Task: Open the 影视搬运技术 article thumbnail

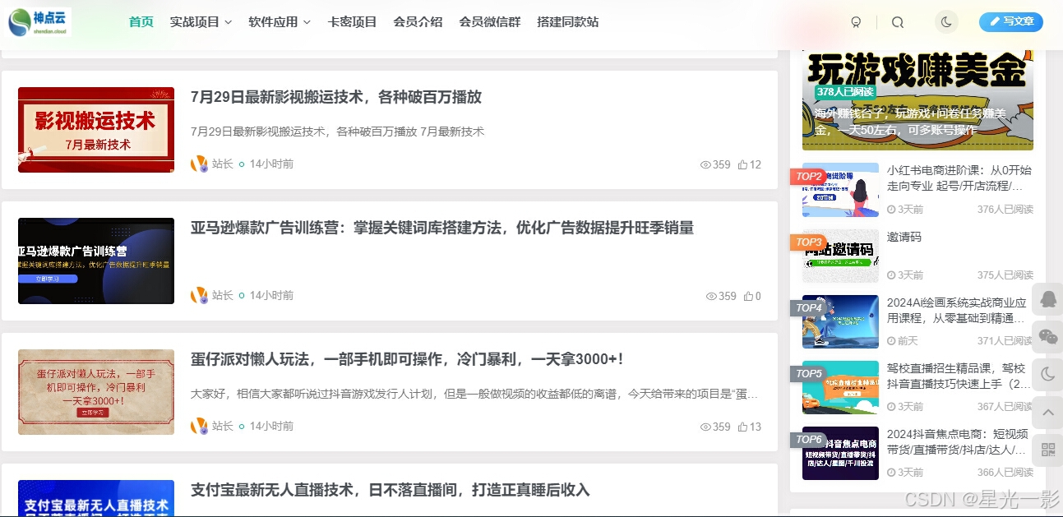Action: (x=96, y=130)
